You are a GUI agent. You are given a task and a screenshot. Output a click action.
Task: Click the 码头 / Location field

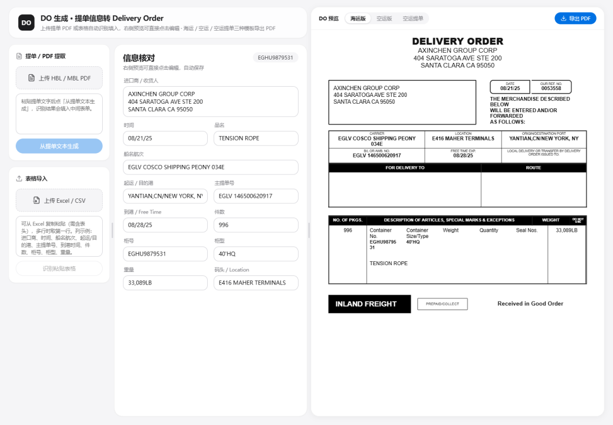[255, 283]
